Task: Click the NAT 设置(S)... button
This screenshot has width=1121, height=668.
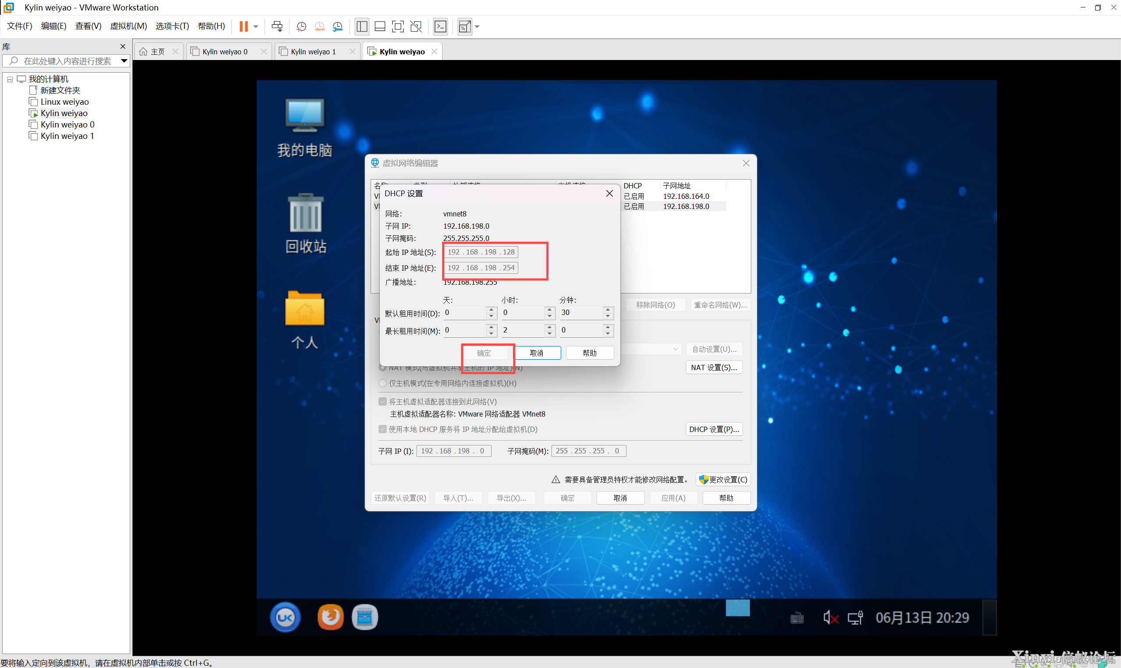Action: click(x=714, y=368)
